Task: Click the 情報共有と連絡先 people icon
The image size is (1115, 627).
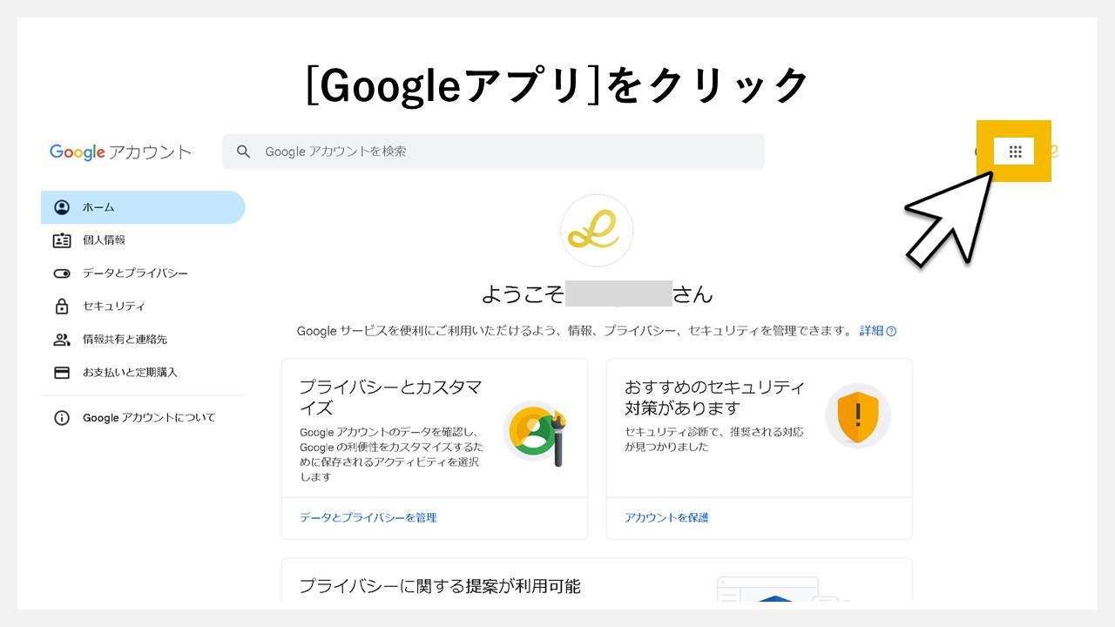Action: coord(62,339)
